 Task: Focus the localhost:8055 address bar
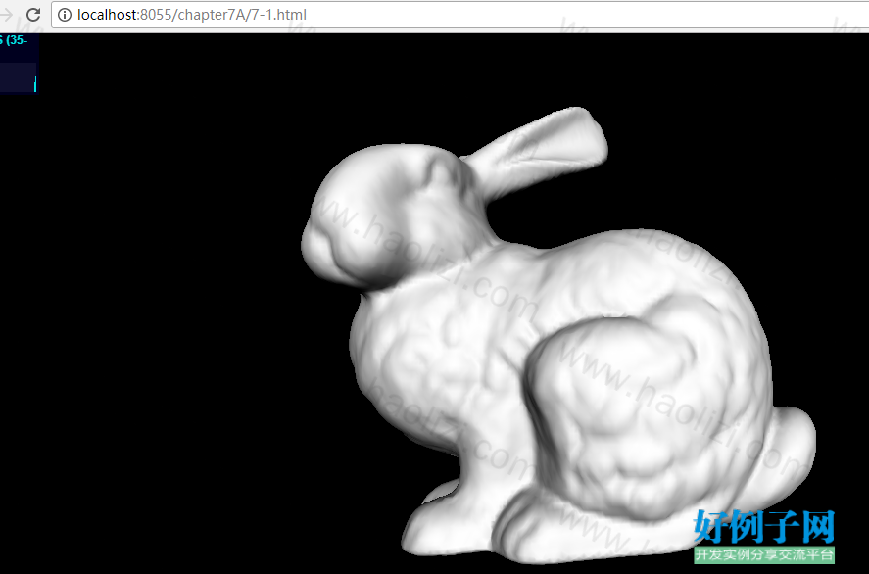coord(460,15)
